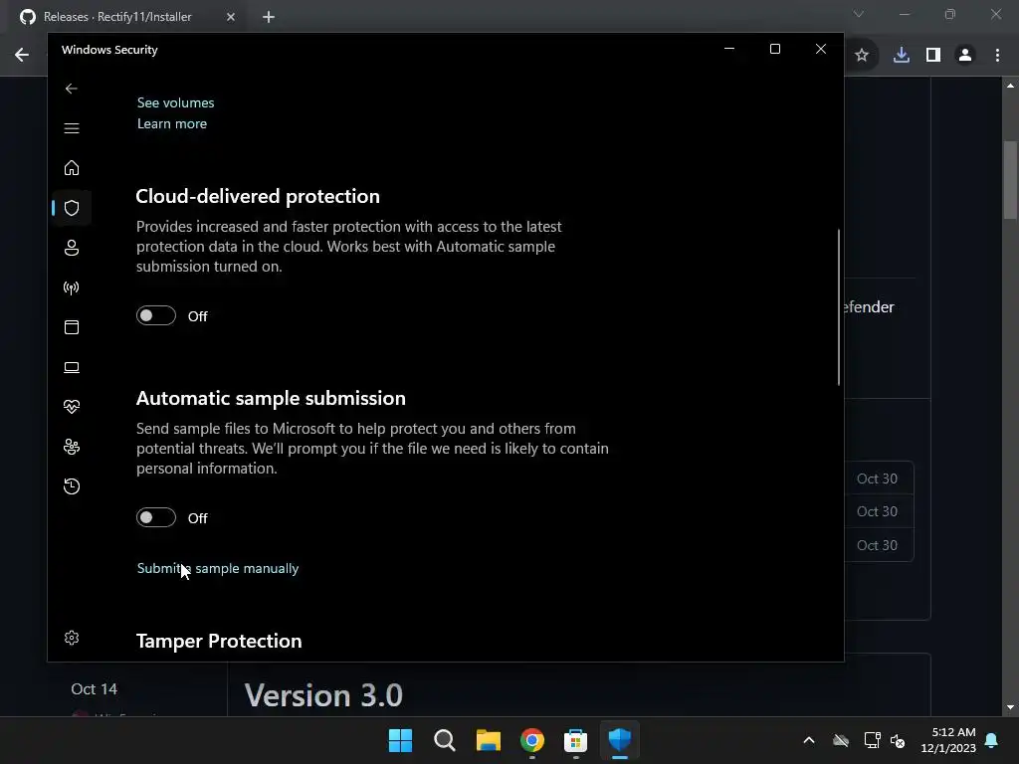Close the Windows Security window

(x=821, y=49)
